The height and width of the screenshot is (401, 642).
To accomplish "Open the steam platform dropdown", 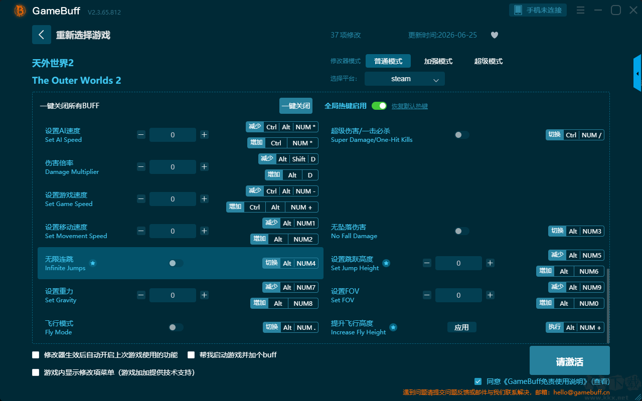I will point(405,79).
